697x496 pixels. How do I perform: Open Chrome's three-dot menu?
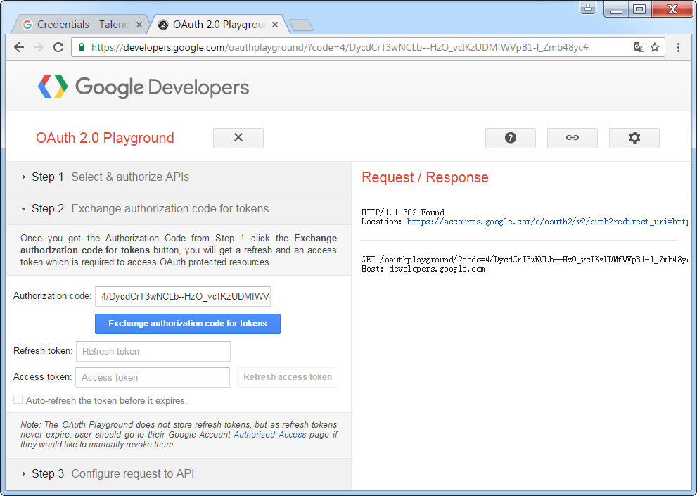(x=678, y=47)
